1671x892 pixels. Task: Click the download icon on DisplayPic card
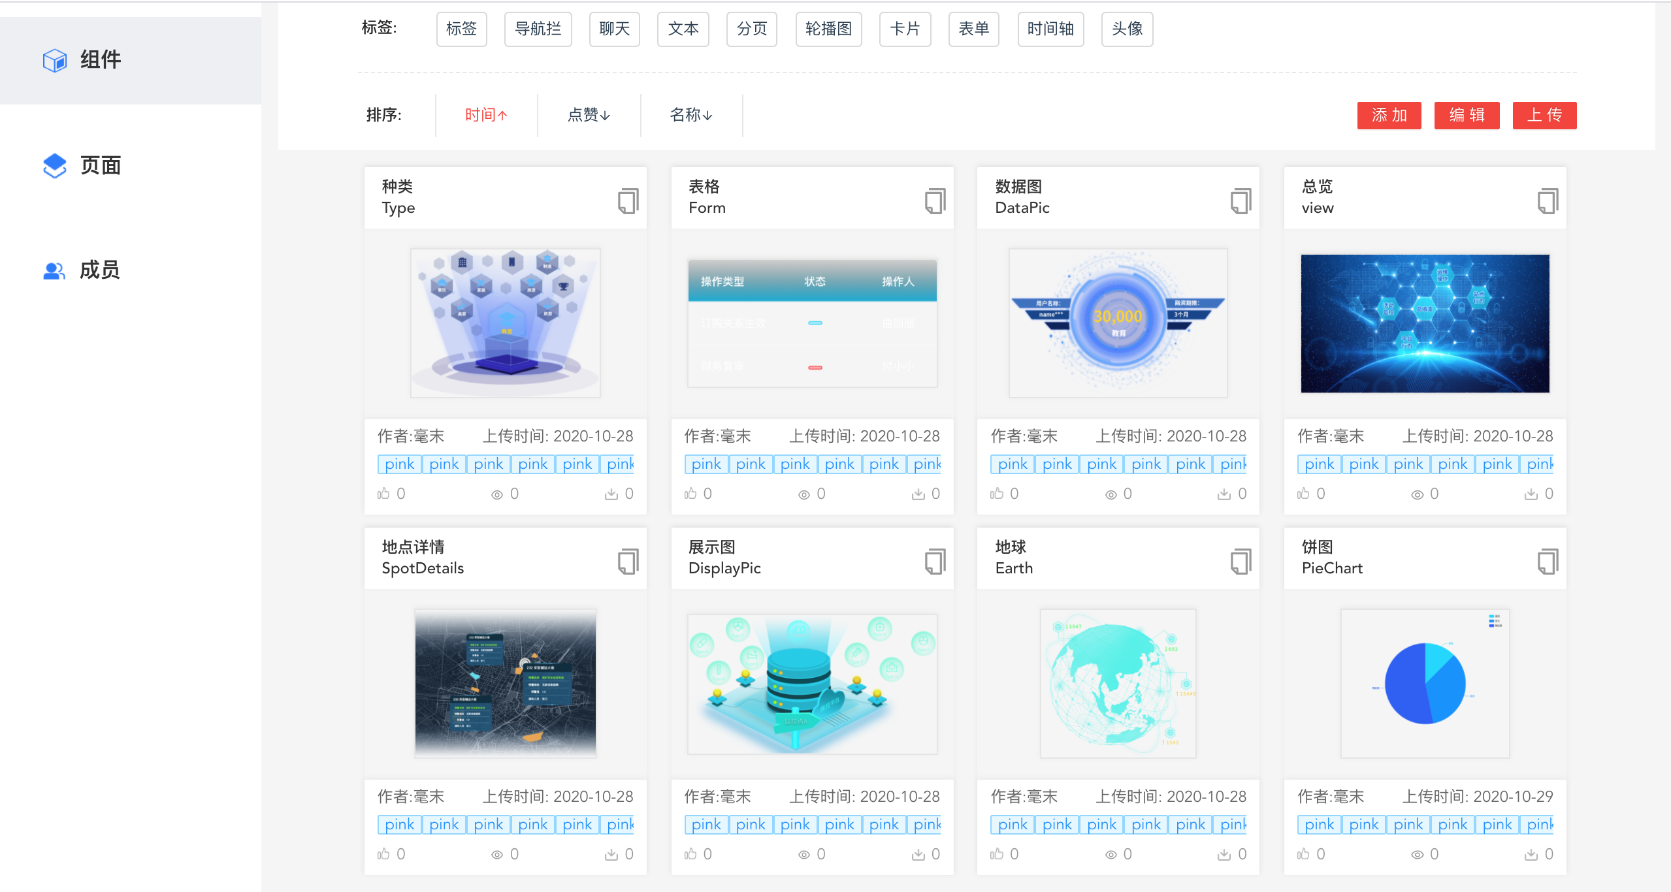pos(918,855)
